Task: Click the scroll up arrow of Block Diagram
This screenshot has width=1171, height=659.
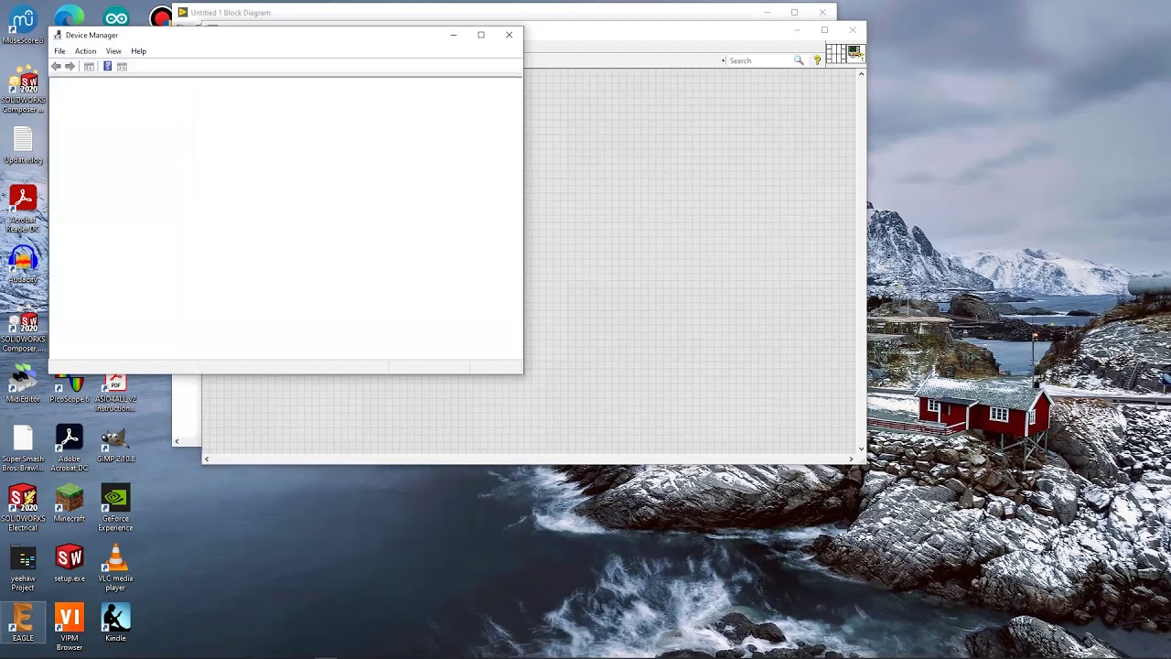Action: pos(861,73)
